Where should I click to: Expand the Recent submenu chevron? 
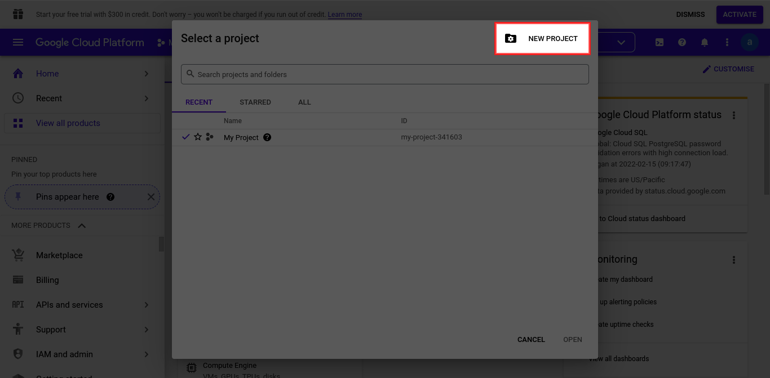147,98
